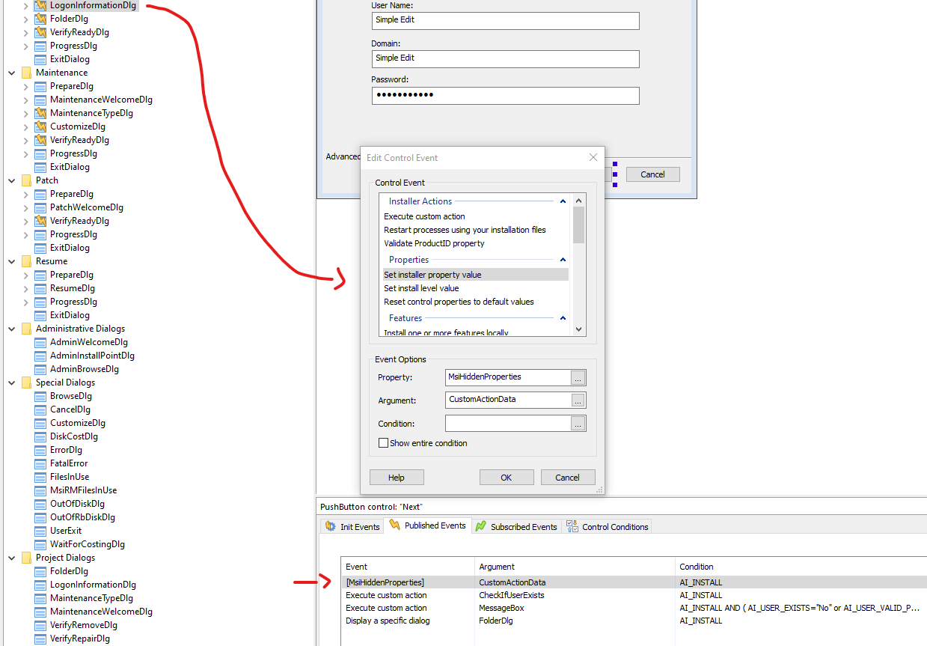
Task: Click the Control Event list scrollbar
Action: pyautogui.click(x=578, y=269)
